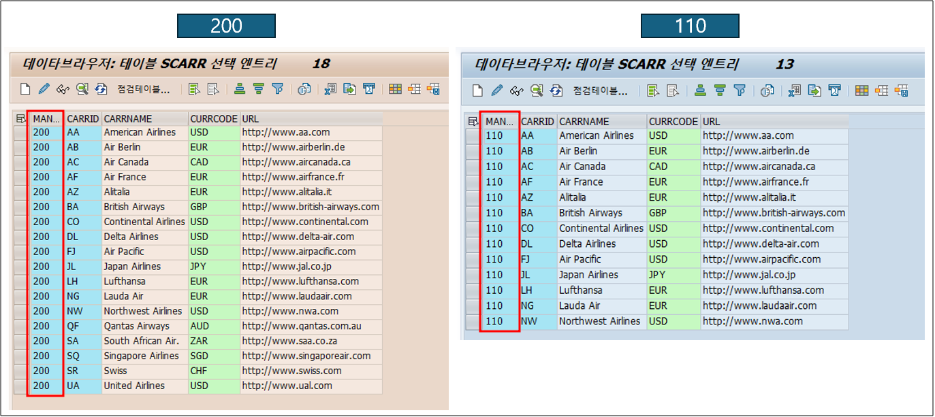Sort ascending in the 200 window toolbar

[x=240, y=89]
